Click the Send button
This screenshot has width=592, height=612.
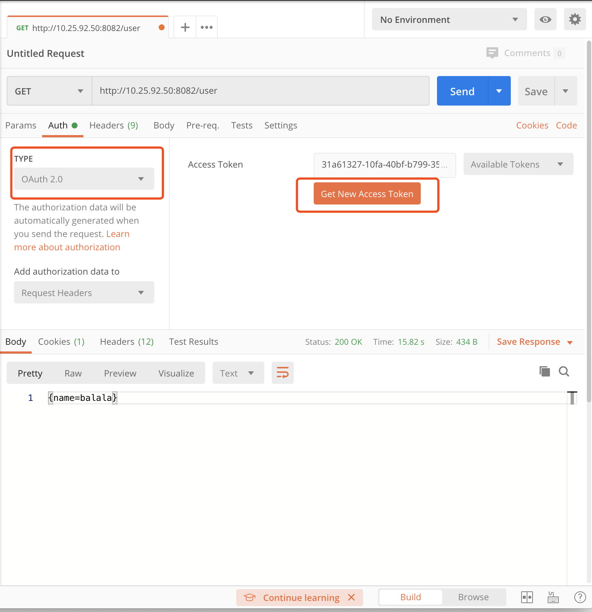coord(462,91)
